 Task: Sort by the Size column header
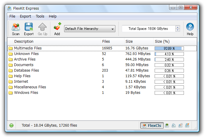pos(139,42)
